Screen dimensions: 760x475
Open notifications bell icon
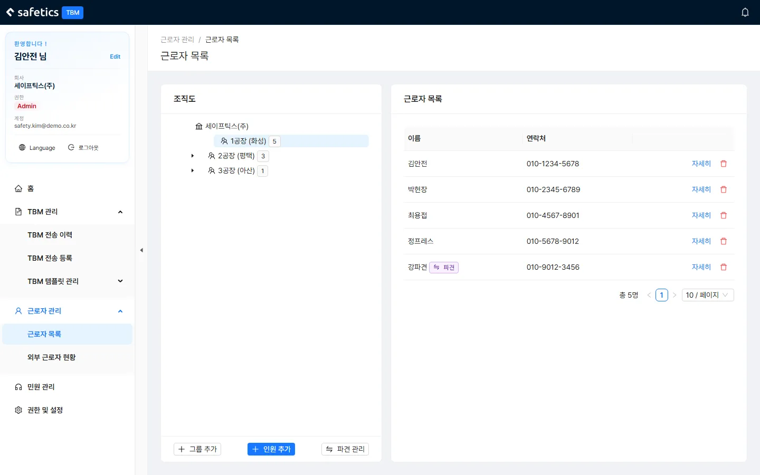[745, 12]
